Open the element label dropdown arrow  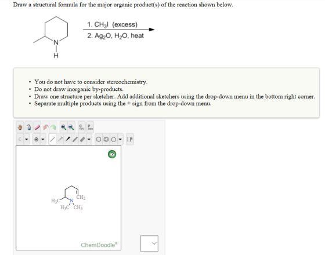(26, 139)
